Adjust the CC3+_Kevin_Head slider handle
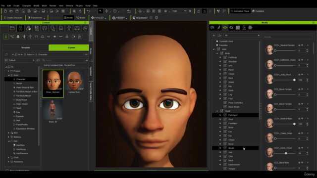Image resolution: width=317 pixels, height=178 pixels. [x=286, y=153]
